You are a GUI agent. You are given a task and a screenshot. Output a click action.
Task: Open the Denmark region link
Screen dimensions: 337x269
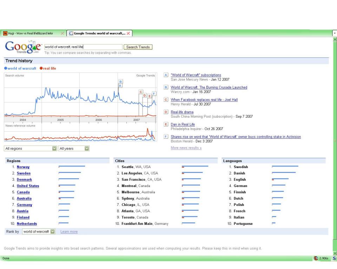pos(24,180)
